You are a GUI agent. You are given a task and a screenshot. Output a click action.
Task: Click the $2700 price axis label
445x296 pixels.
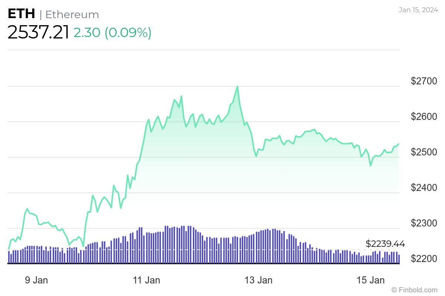[x=424, y=81]
